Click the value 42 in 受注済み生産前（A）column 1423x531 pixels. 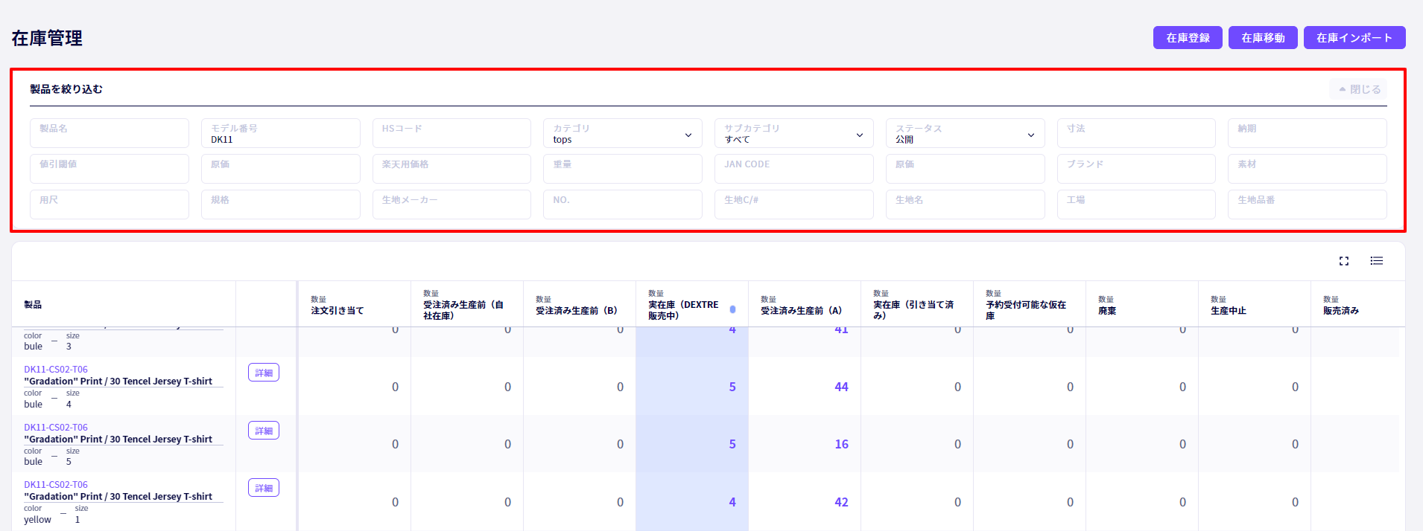(841, 502)
